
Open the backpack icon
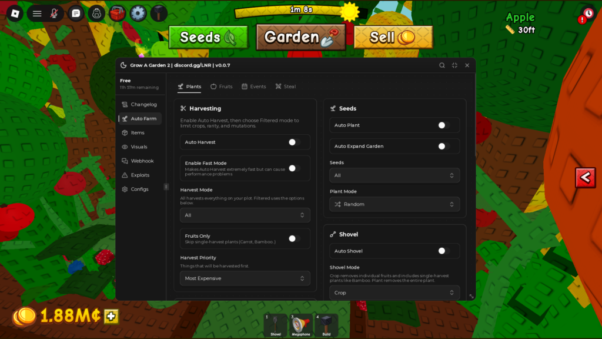(96, 14)
